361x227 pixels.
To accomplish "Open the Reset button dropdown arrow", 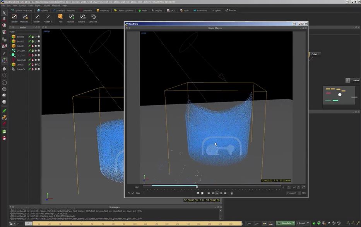I will [x=308, y=223].
